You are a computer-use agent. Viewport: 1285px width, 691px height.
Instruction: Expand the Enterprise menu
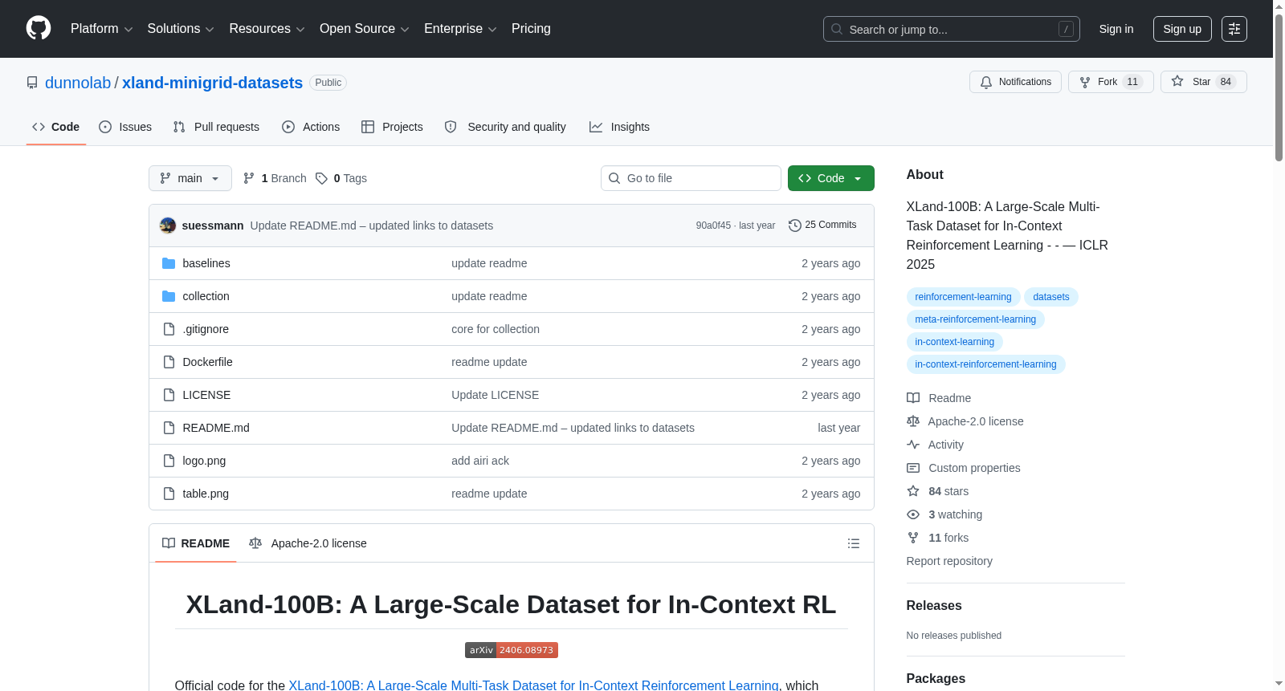460,29
